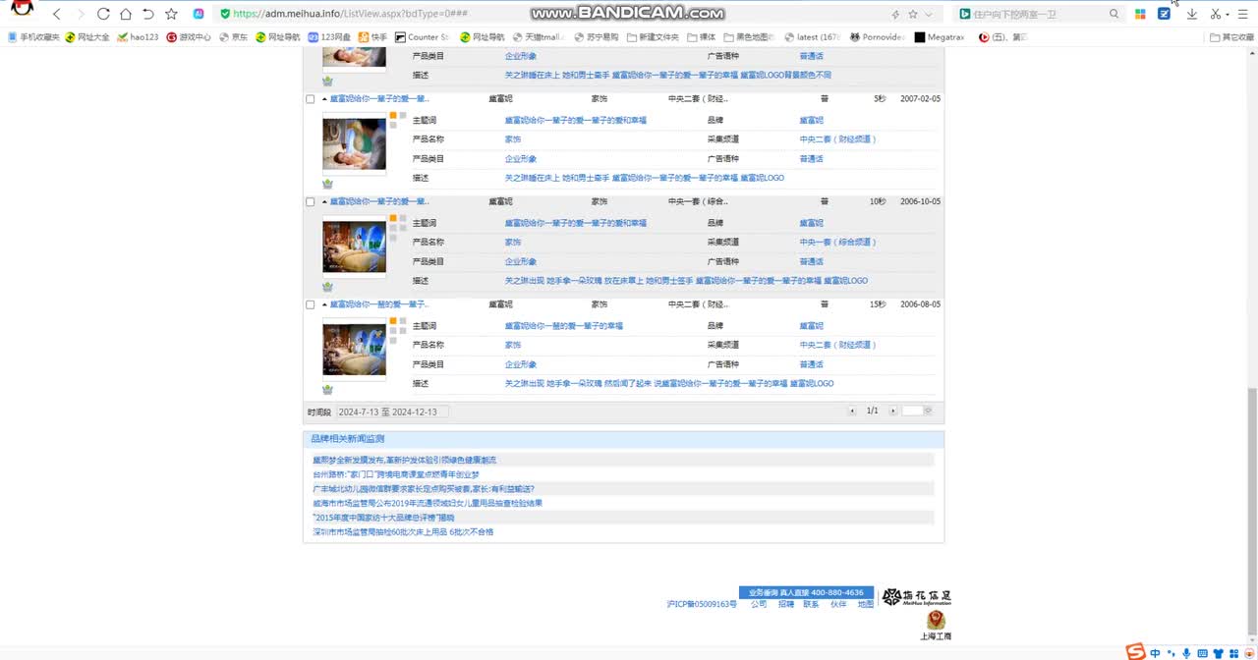Click the blue note extension icon
Viewport: 1258px width, 660px height.
coord(1165,14)
